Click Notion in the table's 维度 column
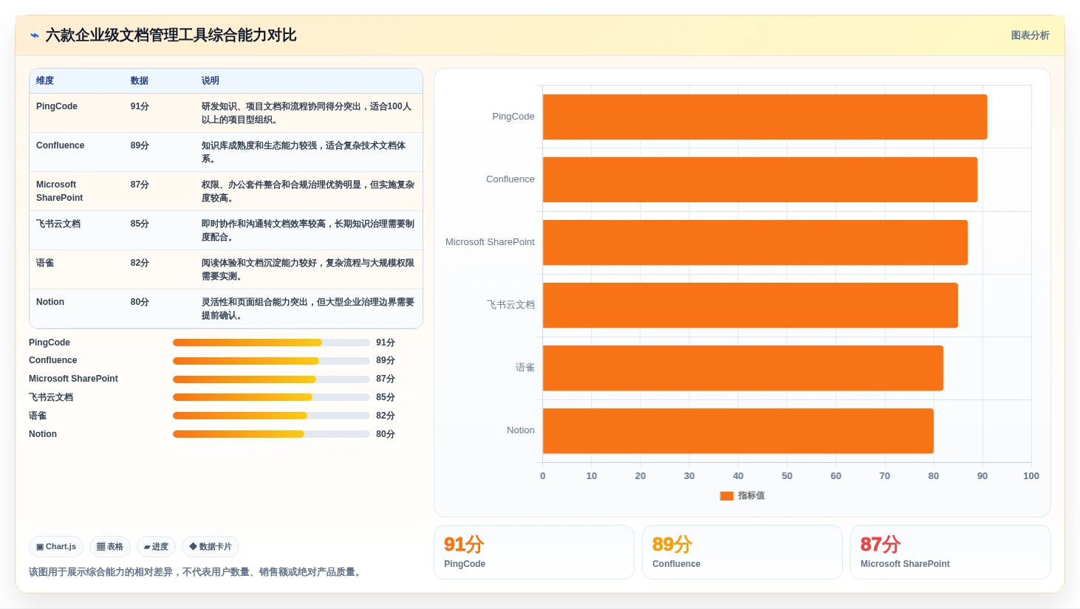The width and height of the screenshot is (1080, 609). pyautogui.click(x=50, y=302)
